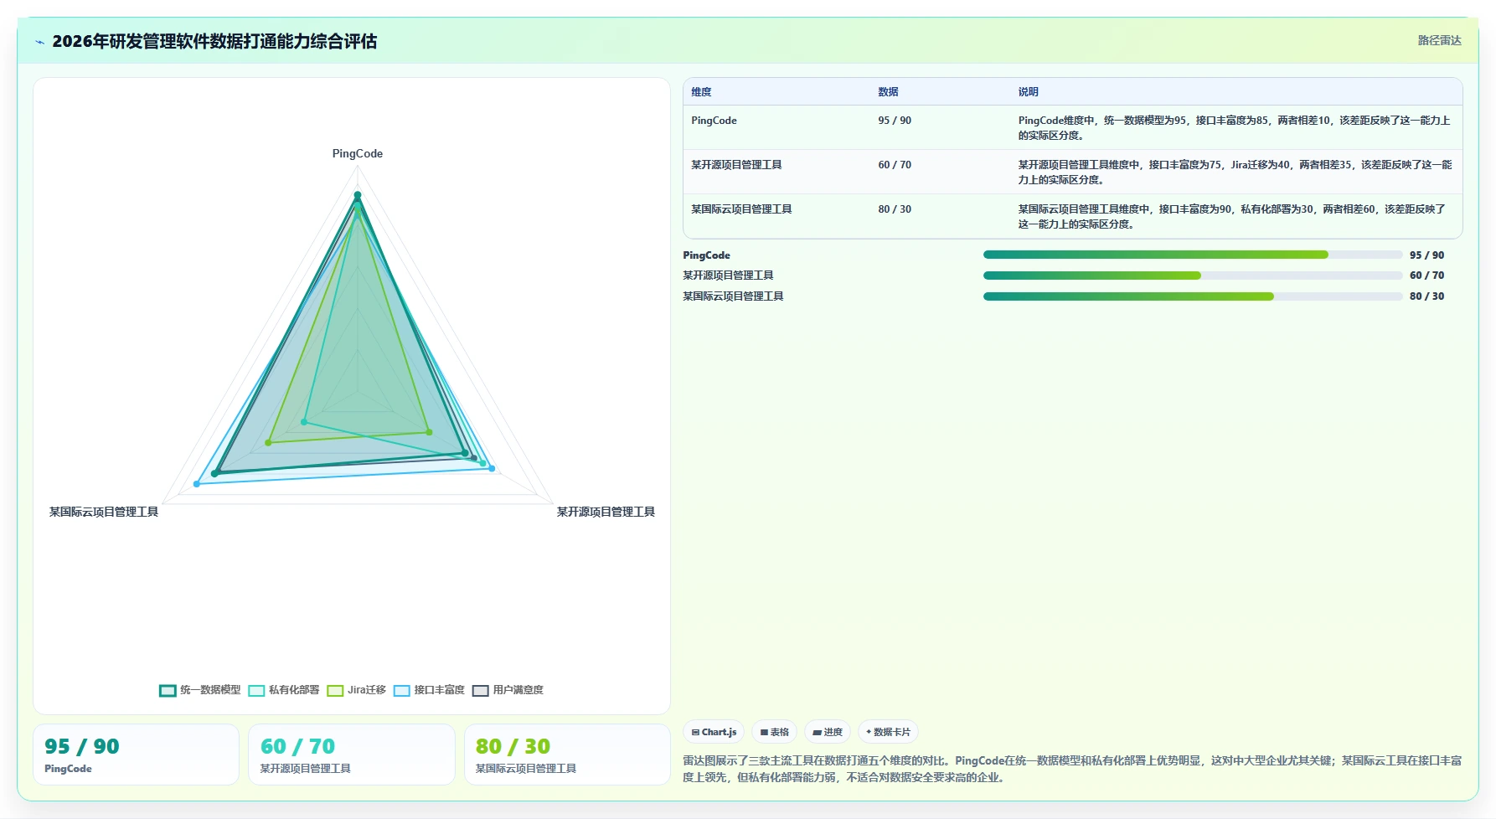Select the Chart.js chip
This screenshot has width=1496, height=819.
tap(714, 732)
